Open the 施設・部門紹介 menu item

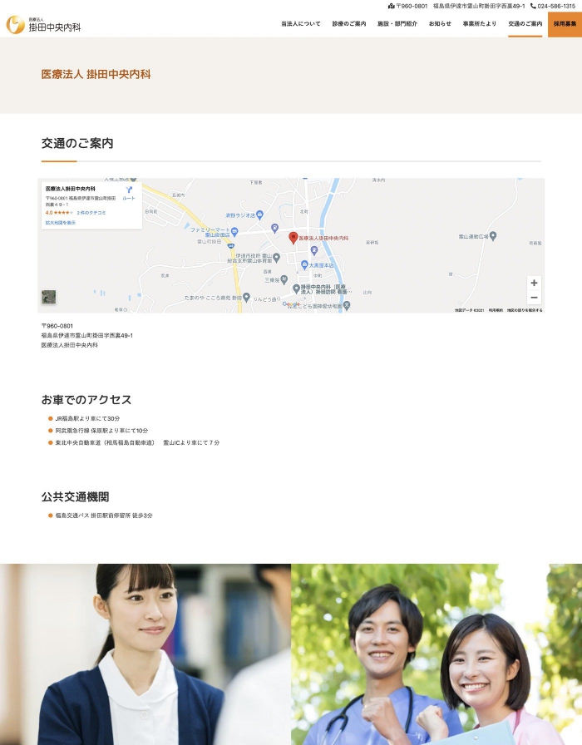[x=397, y=24]
